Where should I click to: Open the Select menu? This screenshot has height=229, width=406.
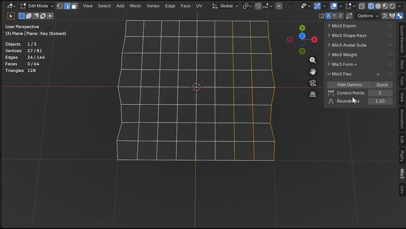point(104,6)
